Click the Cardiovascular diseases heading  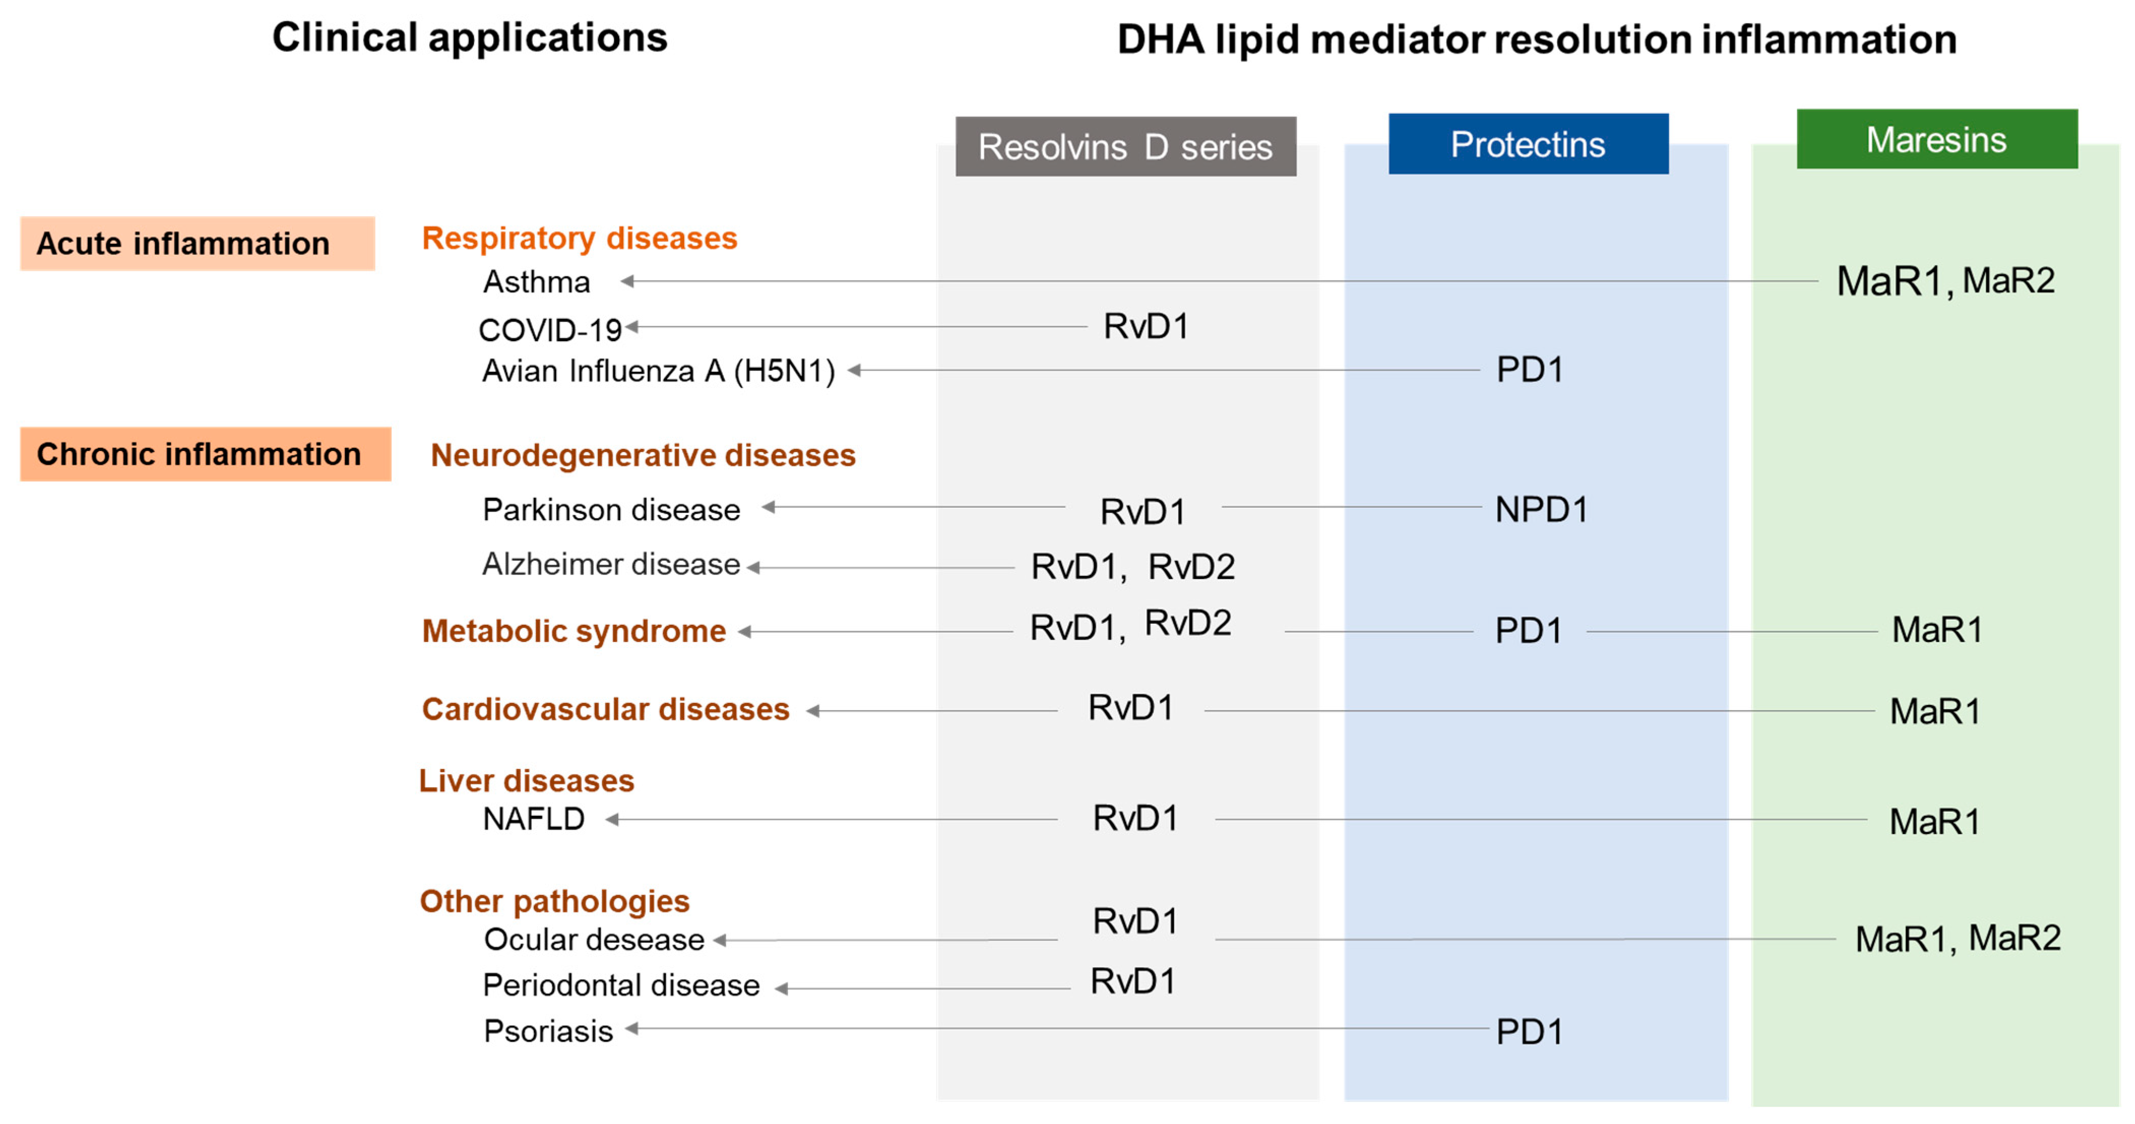point(605,710)
